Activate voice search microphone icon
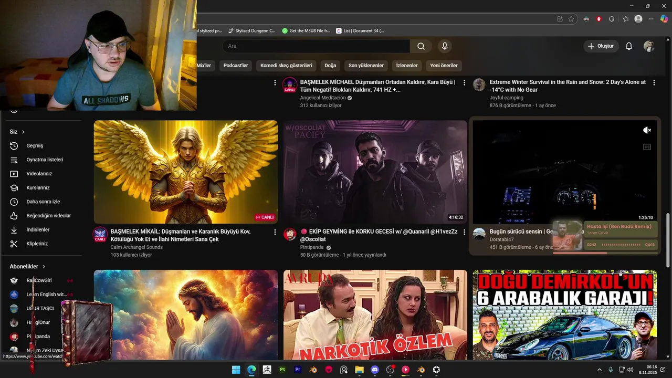Image resolution: width=672 pixels, height=378 pixels. pyautogui.click(x=445, y=46)
